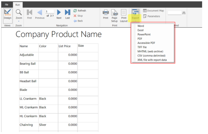The width and height of the screenshot is (208, 134).
Task: Click the current page number field
Action: [49, 12]
